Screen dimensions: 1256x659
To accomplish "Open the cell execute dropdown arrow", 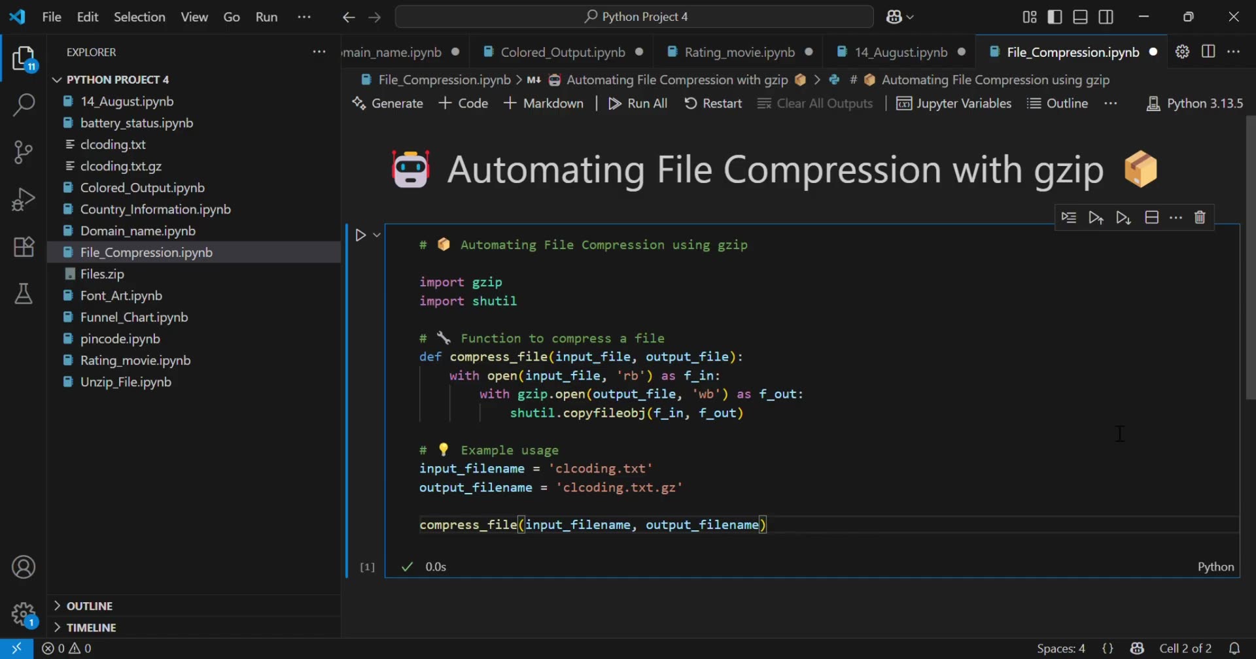I will [376, 234].
